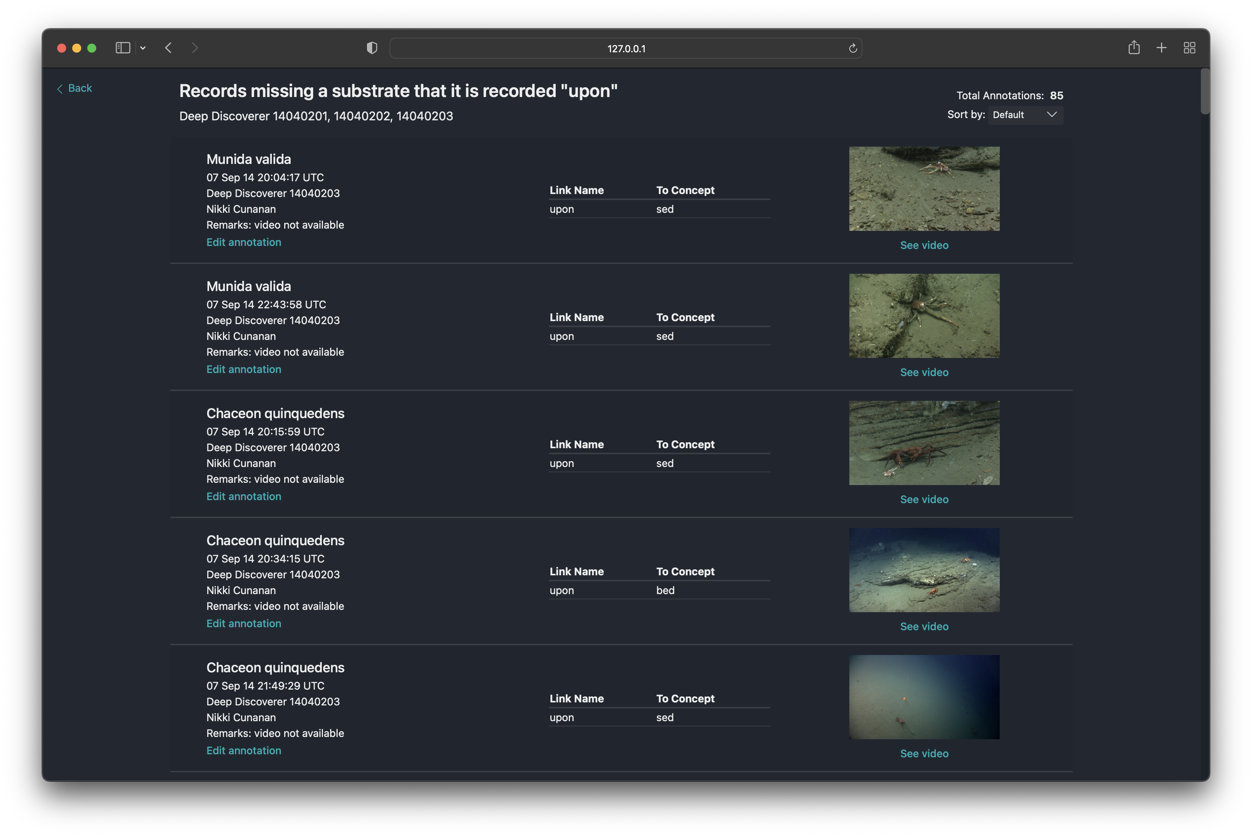The width and height of the screenshot is (1252, 837).
Task: Click the page vertical scrollbar thumb
Action: coord(1205,92)
